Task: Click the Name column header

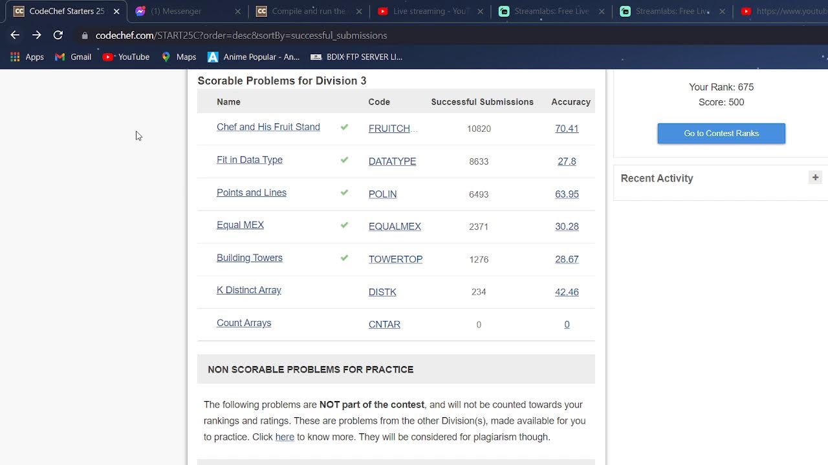Action: 228,102
